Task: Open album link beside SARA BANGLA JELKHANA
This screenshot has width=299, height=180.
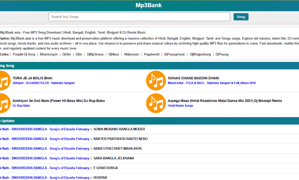Action: point(44,158)
